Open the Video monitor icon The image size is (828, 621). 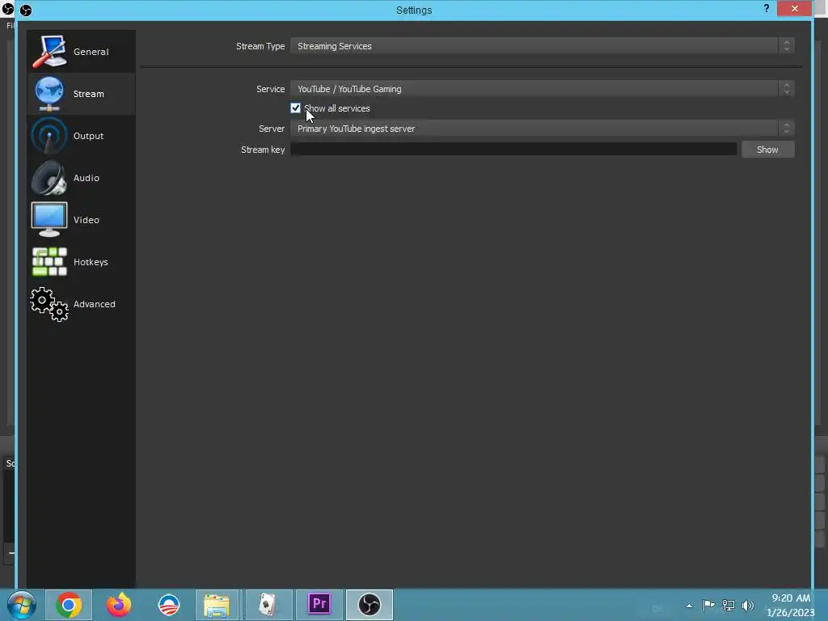(49, 220)
